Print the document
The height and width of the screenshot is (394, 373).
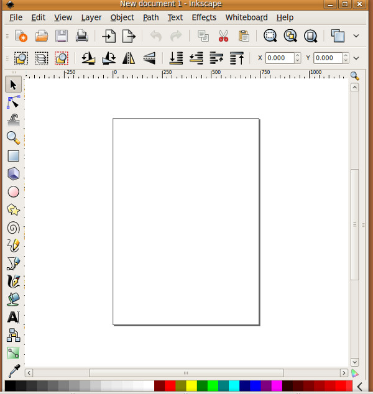pos(81,35)
